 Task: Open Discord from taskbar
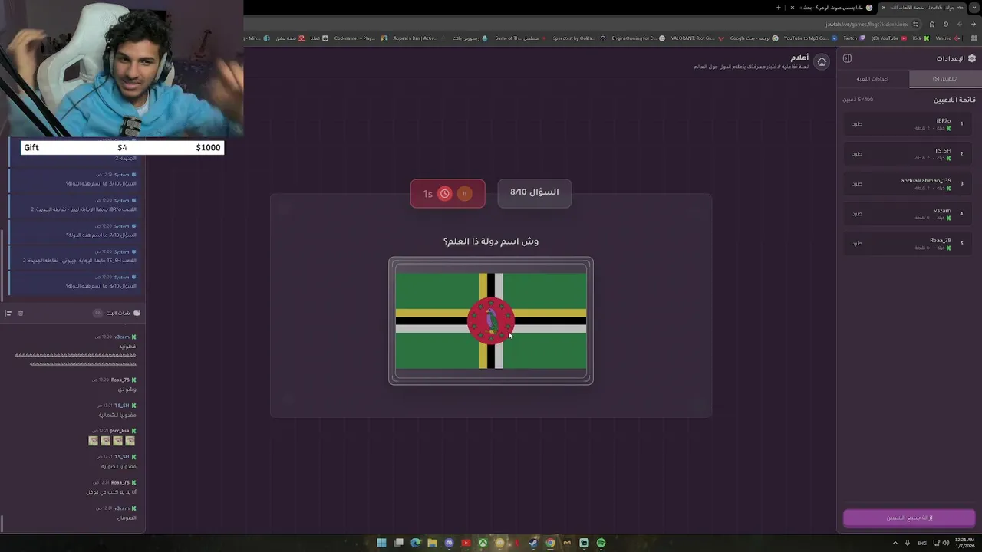[x=449, y=543]
